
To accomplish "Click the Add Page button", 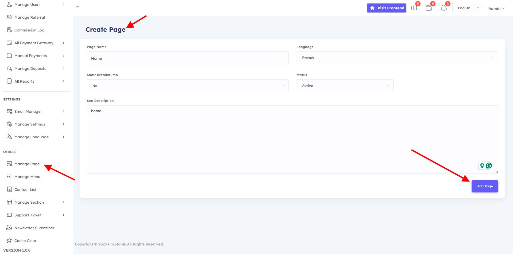I will pyautogui.click(x=485, y=186).
